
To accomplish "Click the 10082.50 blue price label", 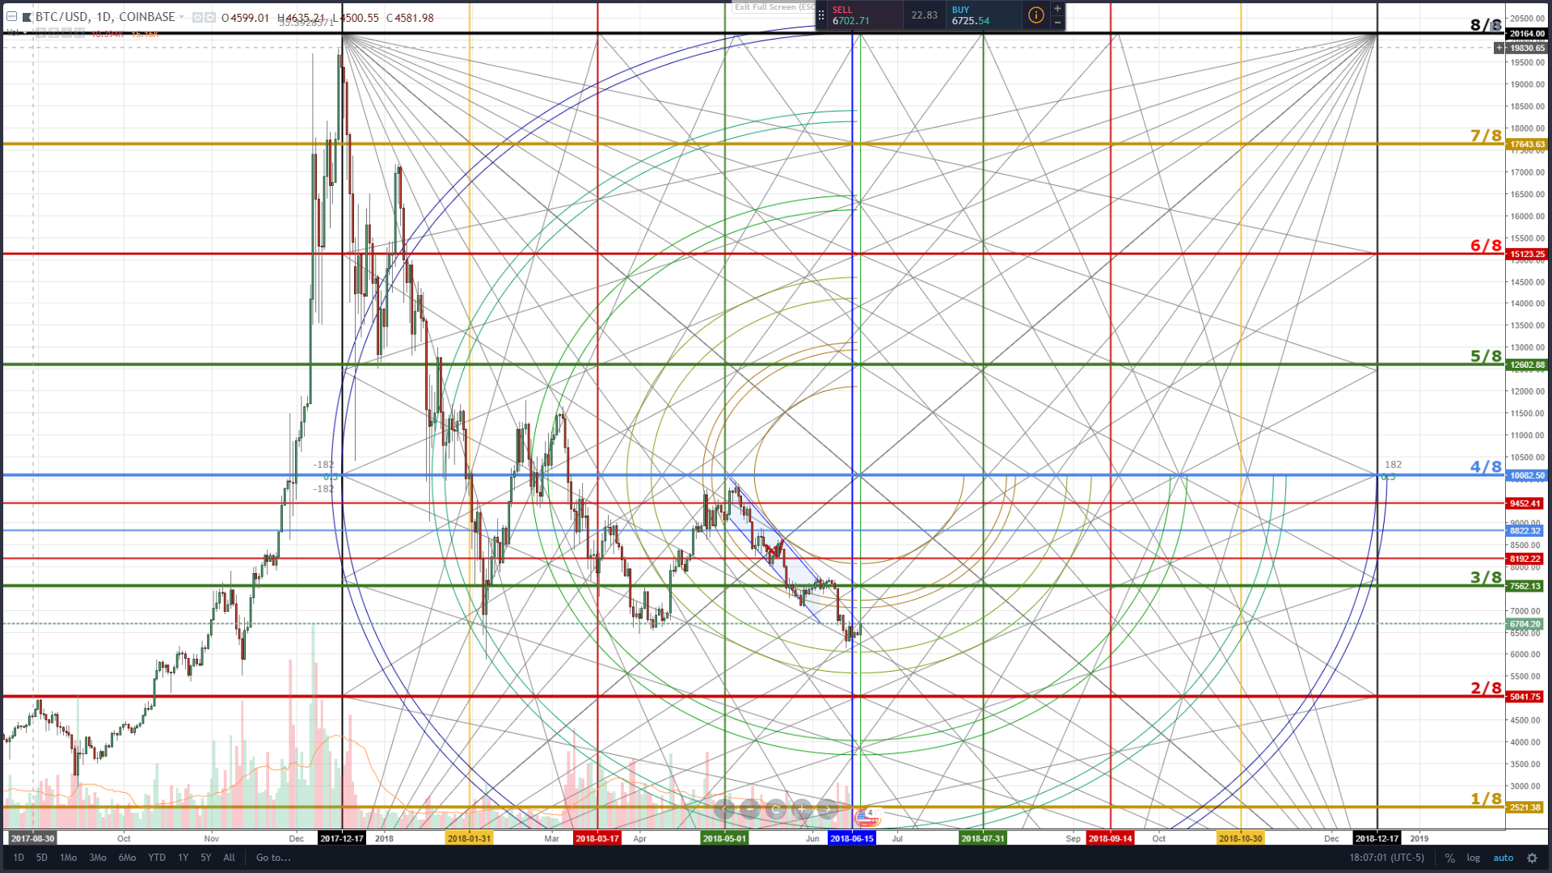I will [1527, 475].
